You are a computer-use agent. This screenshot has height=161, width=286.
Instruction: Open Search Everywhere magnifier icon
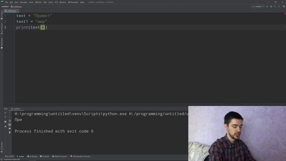pos(284,6)
